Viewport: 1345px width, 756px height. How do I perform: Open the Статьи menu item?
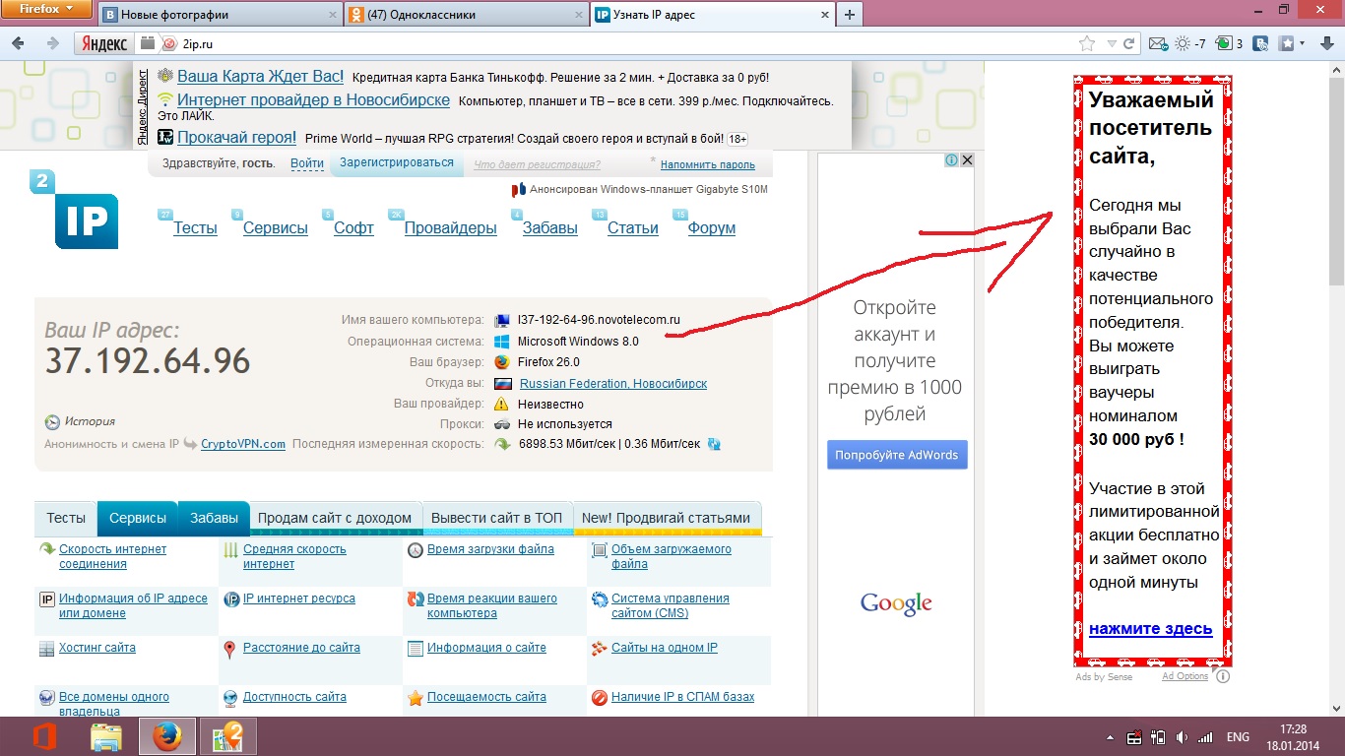(x=633, y=228)
